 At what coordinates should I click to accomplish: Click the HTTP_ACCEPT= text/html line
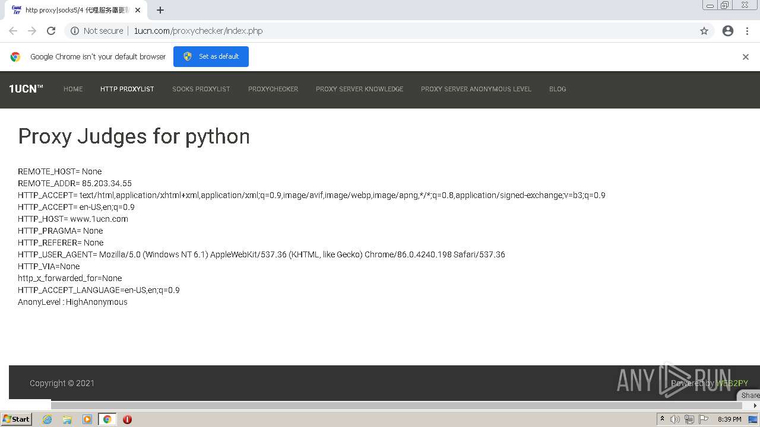312,195
